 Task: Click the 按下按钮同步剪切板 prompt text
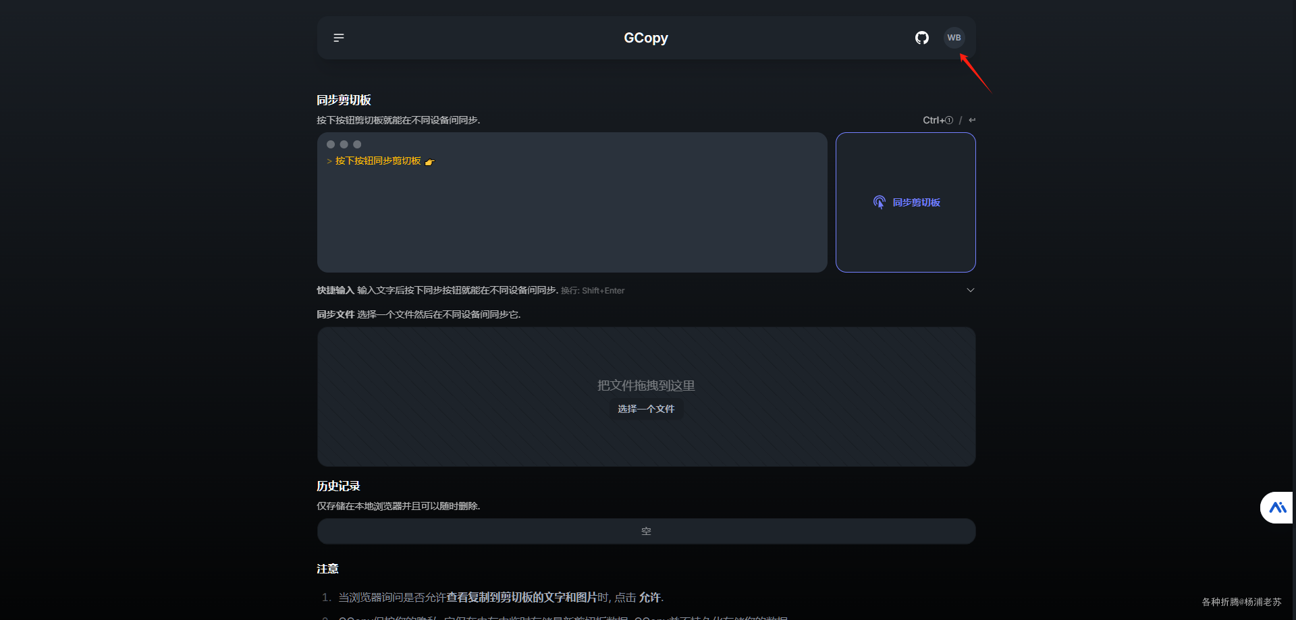pos(378,161)
